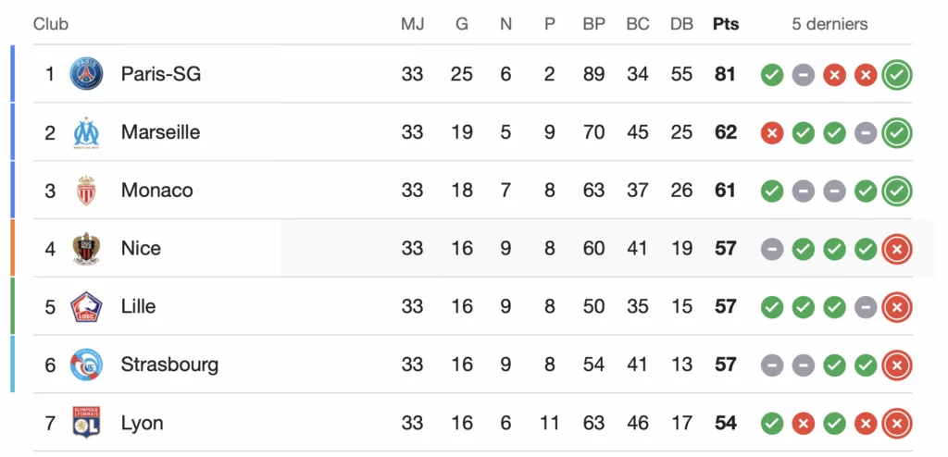The image size is (948, 457).
Task: Click Nice's most recent loss icon
Action: [896, 249]
